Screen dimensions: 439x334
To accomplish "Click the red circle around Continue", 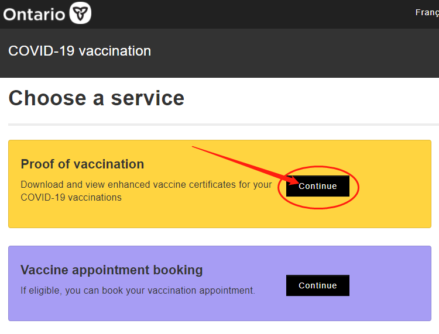I will point(318,187).
